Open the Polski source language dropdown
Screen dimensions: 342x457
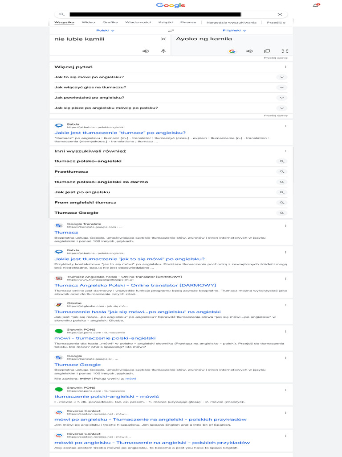106,31
